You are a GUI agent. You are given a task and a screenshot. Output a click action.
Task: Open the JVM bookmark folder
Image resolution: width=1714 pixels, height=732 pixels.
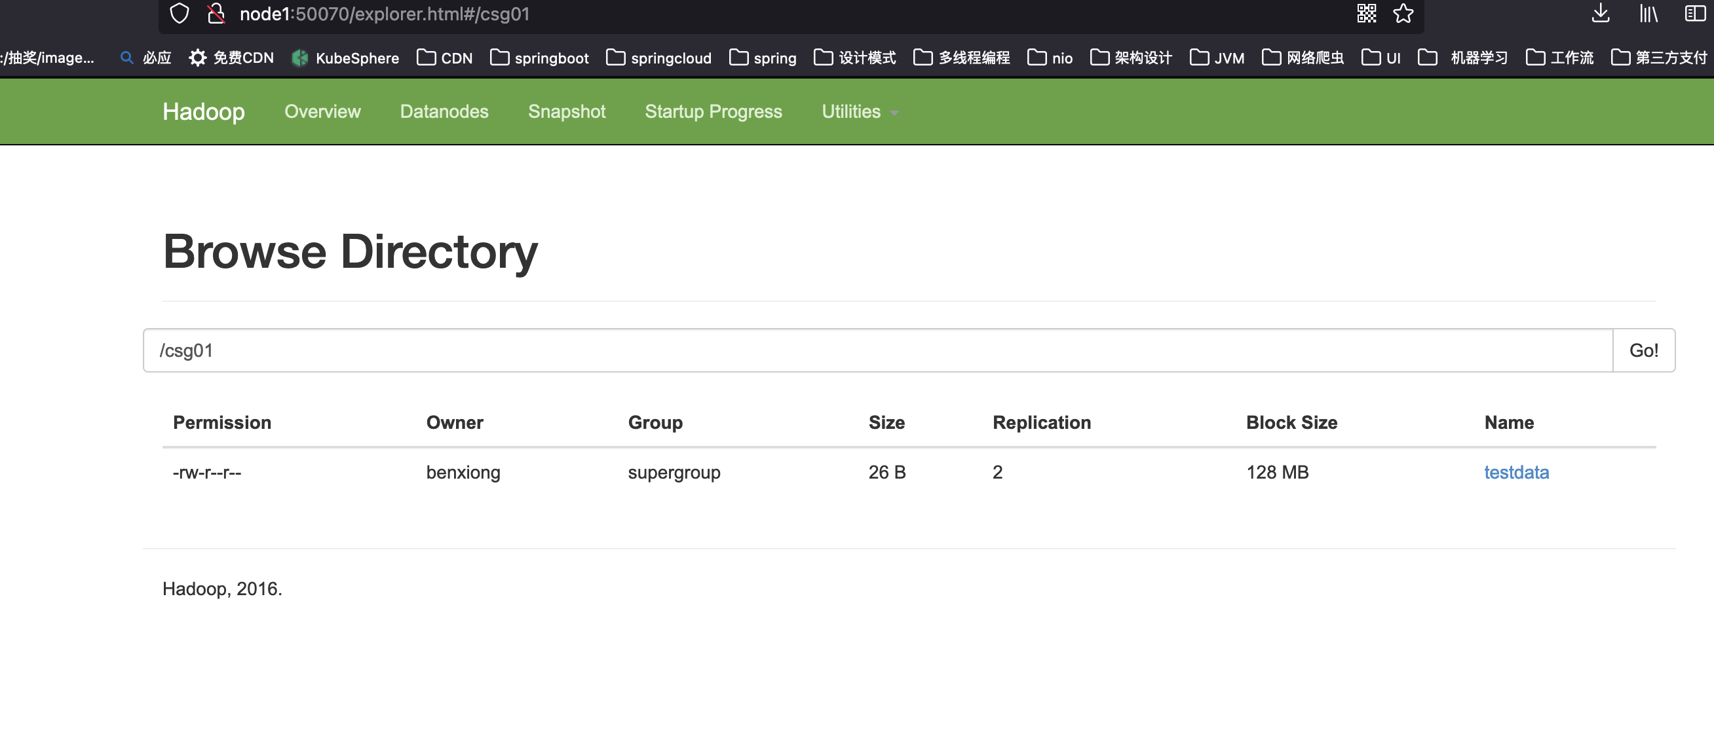(x=1217, y=58)
